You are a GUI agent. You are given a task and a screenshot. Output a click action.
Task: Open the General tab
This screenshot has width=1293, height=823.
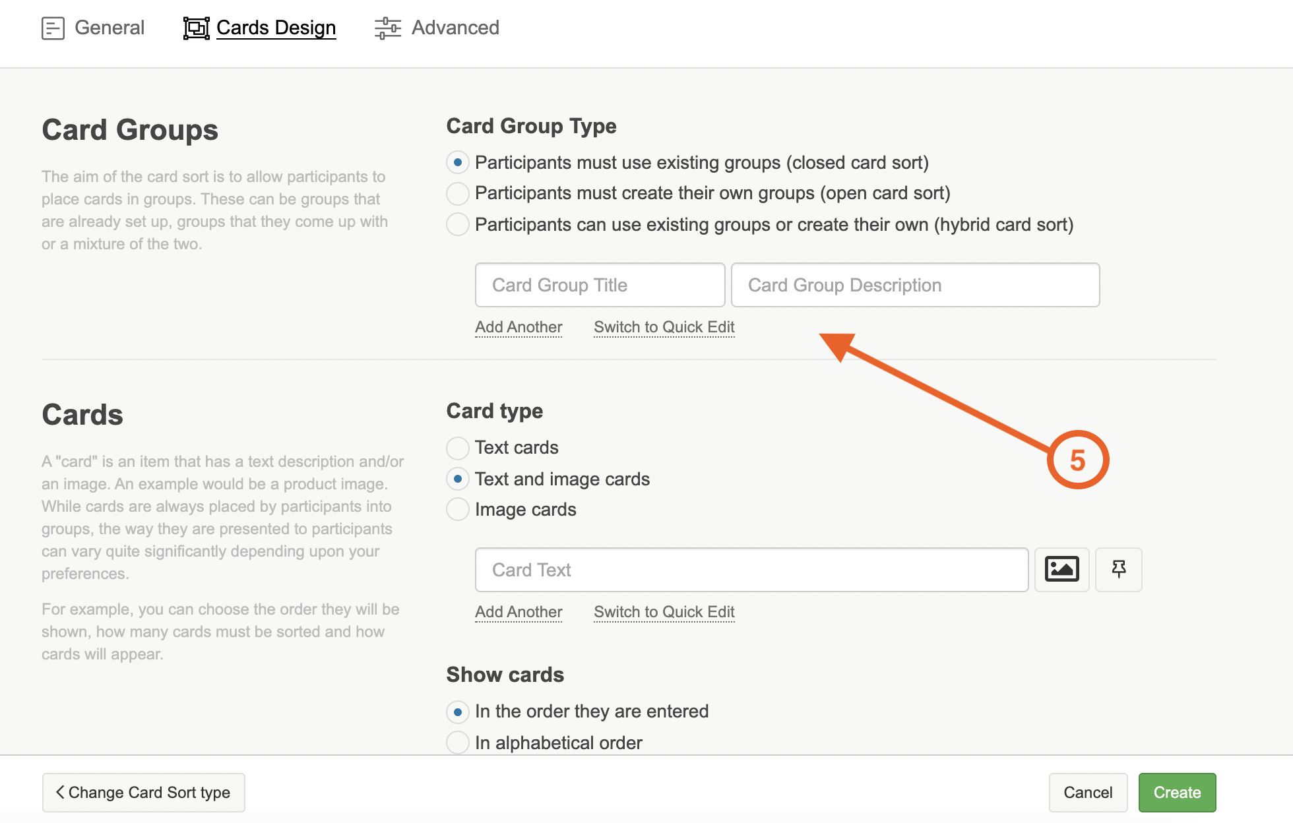coord(109,28)
